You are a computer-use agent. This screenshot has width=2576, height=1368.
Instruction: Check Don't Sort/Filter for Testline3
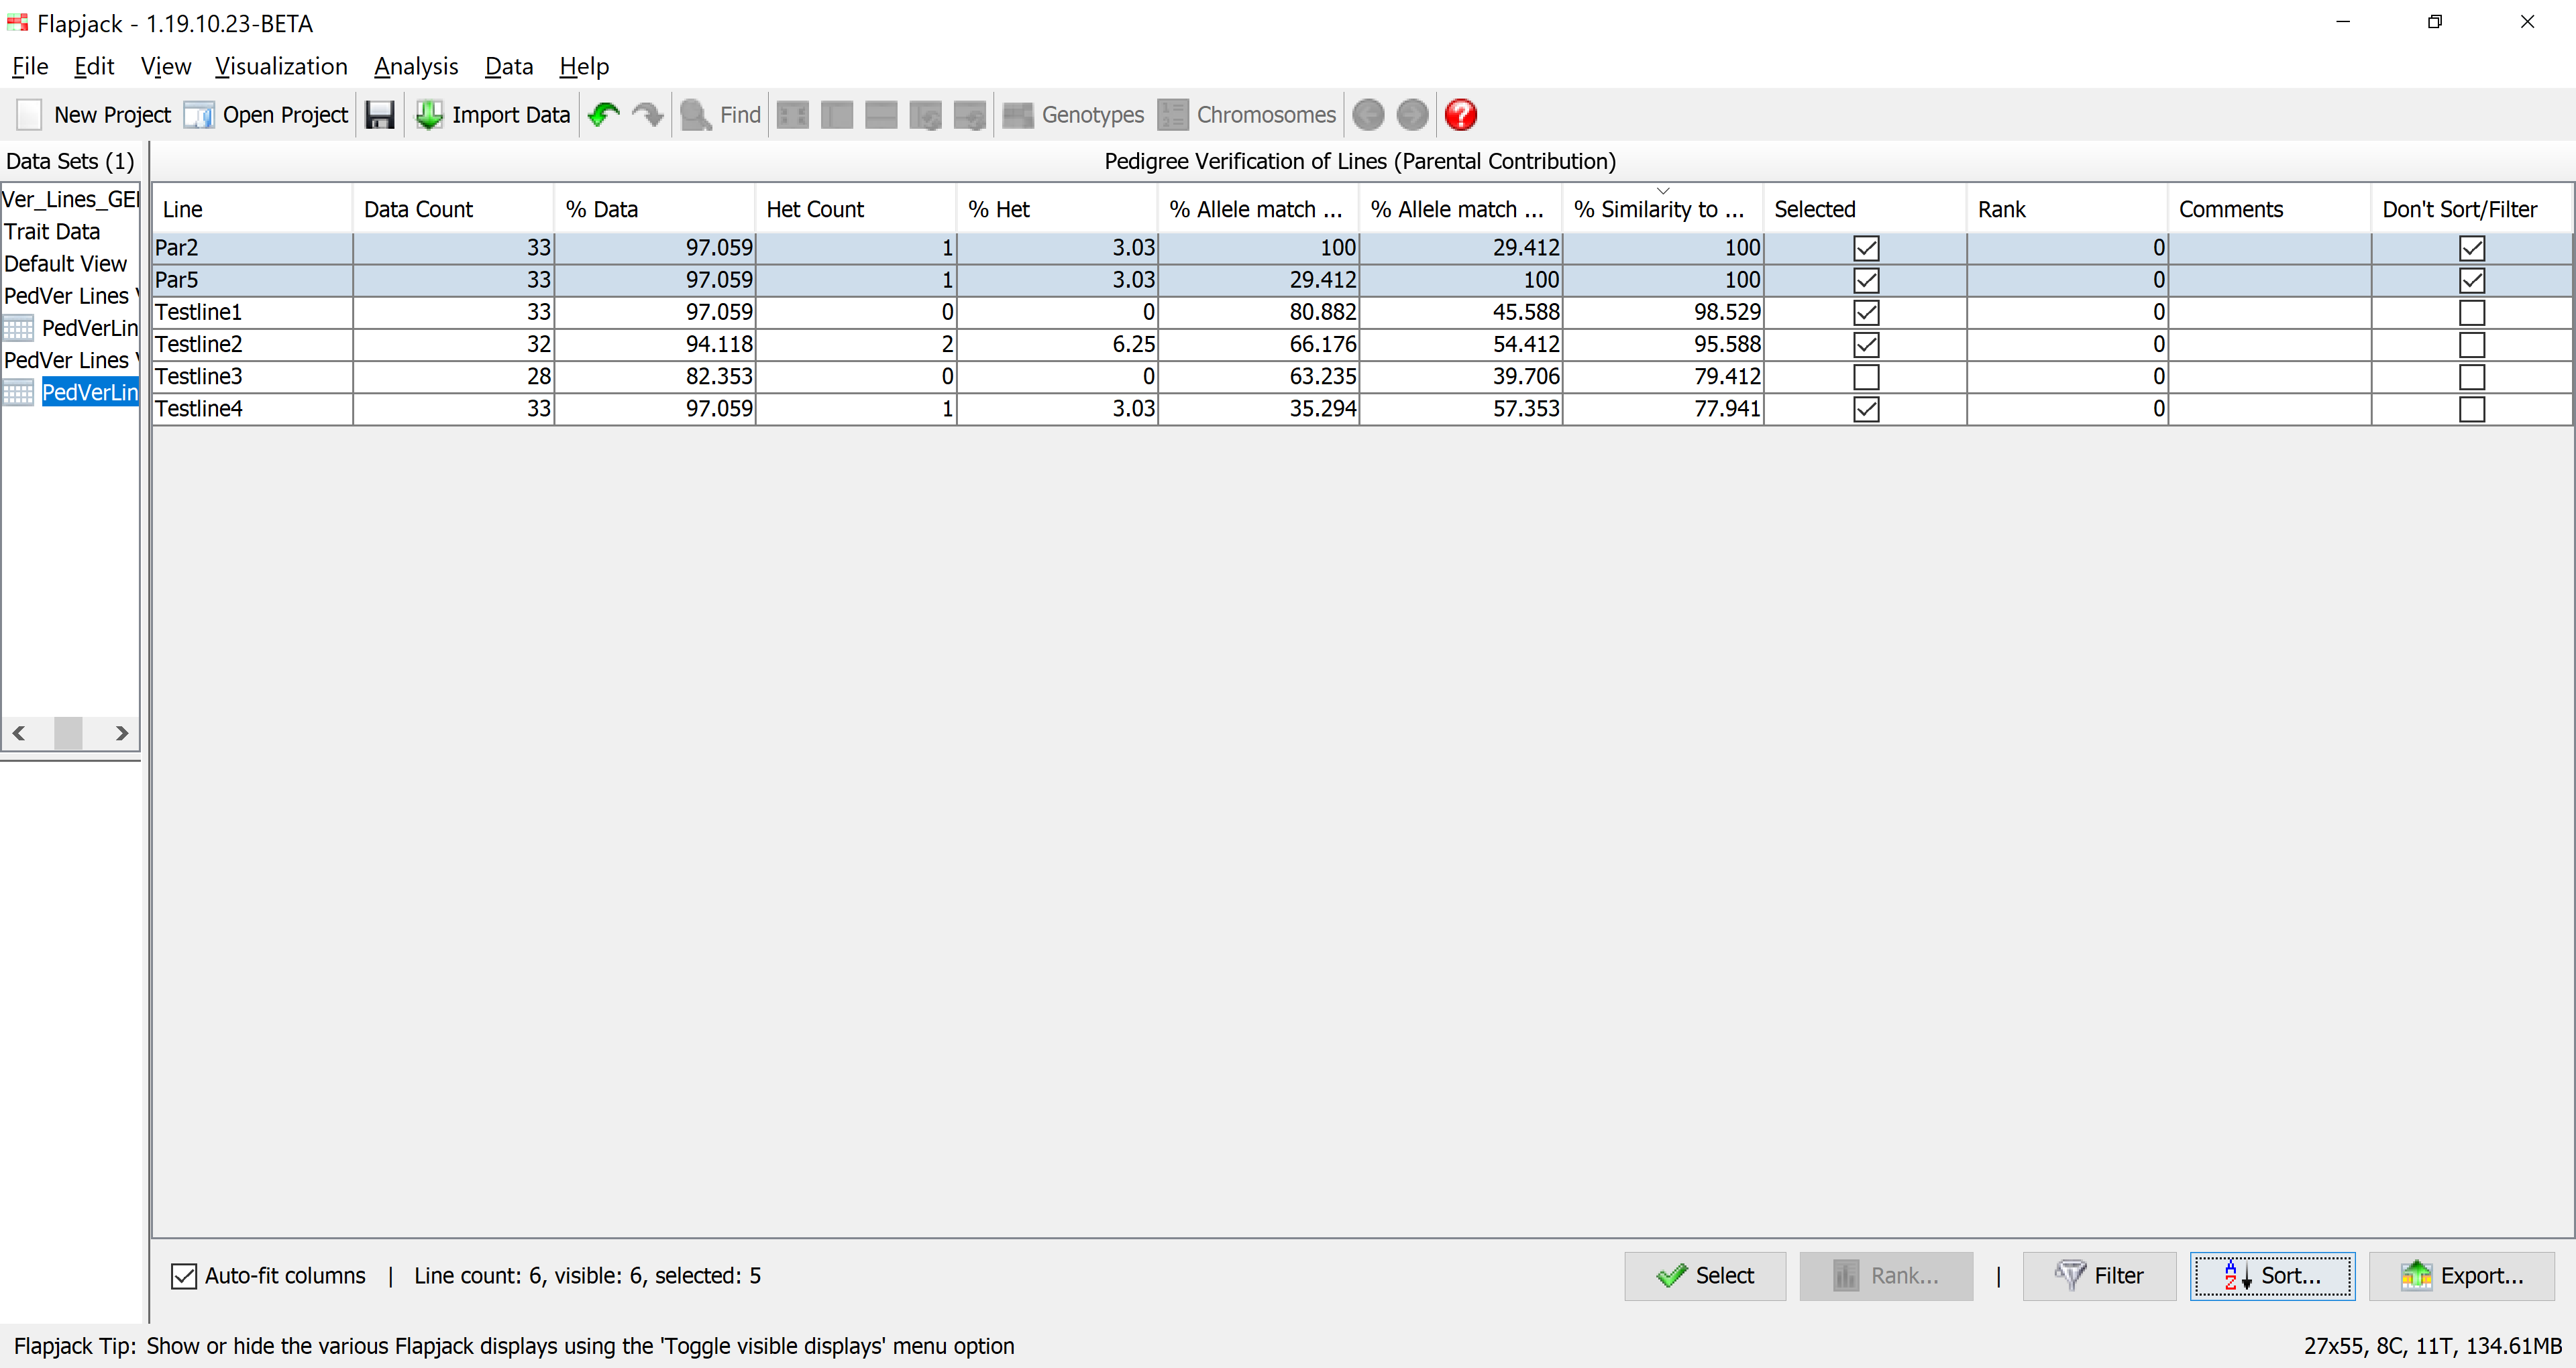point(2472,376)
